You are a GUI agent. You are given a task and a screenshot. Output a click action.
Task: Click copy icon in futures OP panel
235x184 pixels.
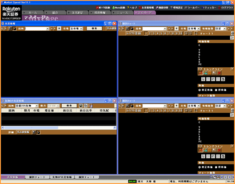click(85, 106)
